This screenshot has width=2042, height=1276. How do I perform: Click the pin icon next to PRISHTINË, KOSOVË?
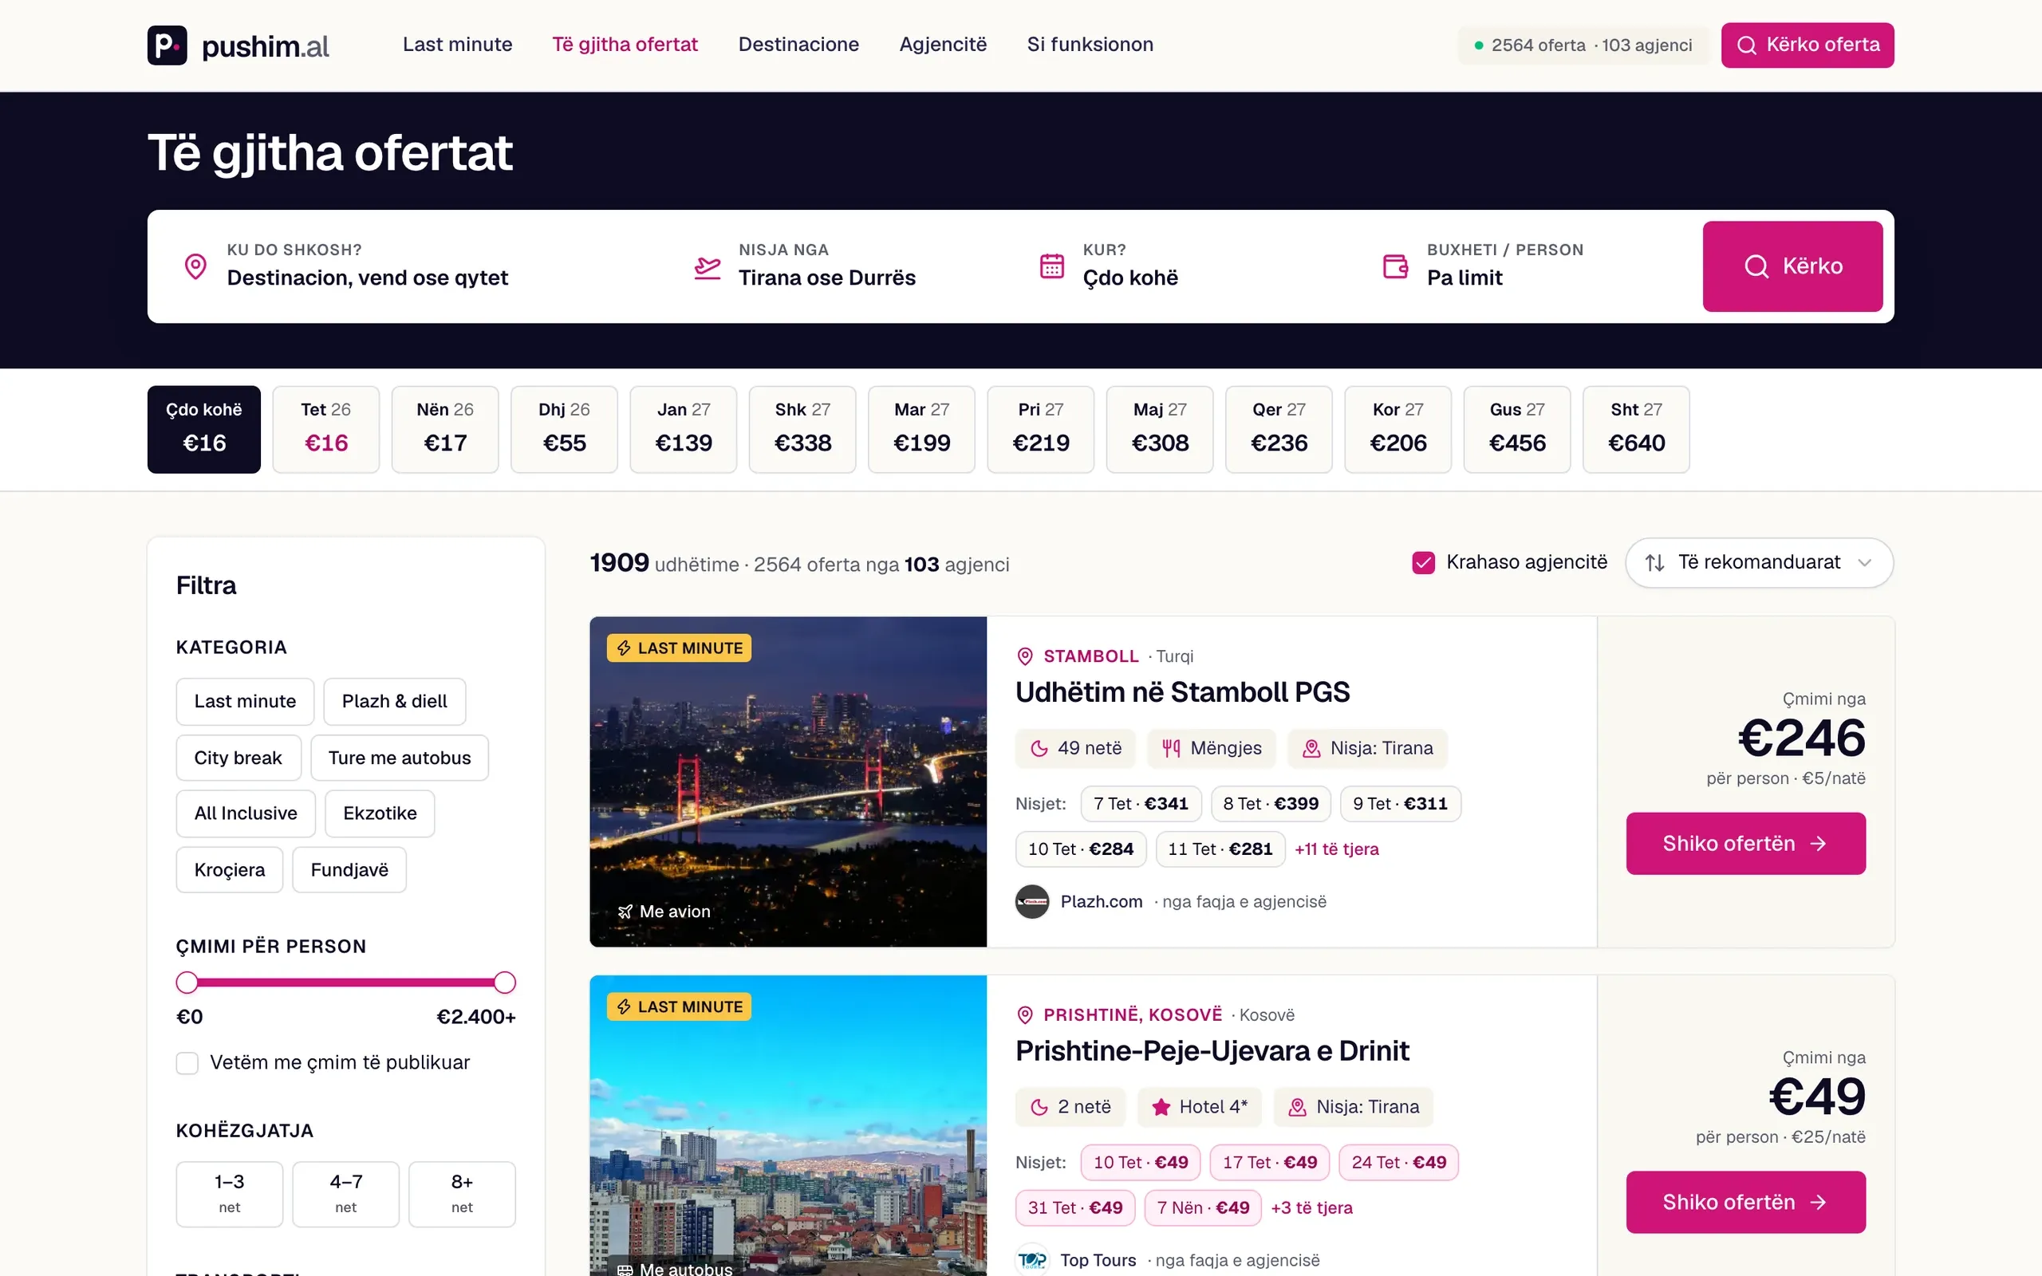coord(1025,1015)
